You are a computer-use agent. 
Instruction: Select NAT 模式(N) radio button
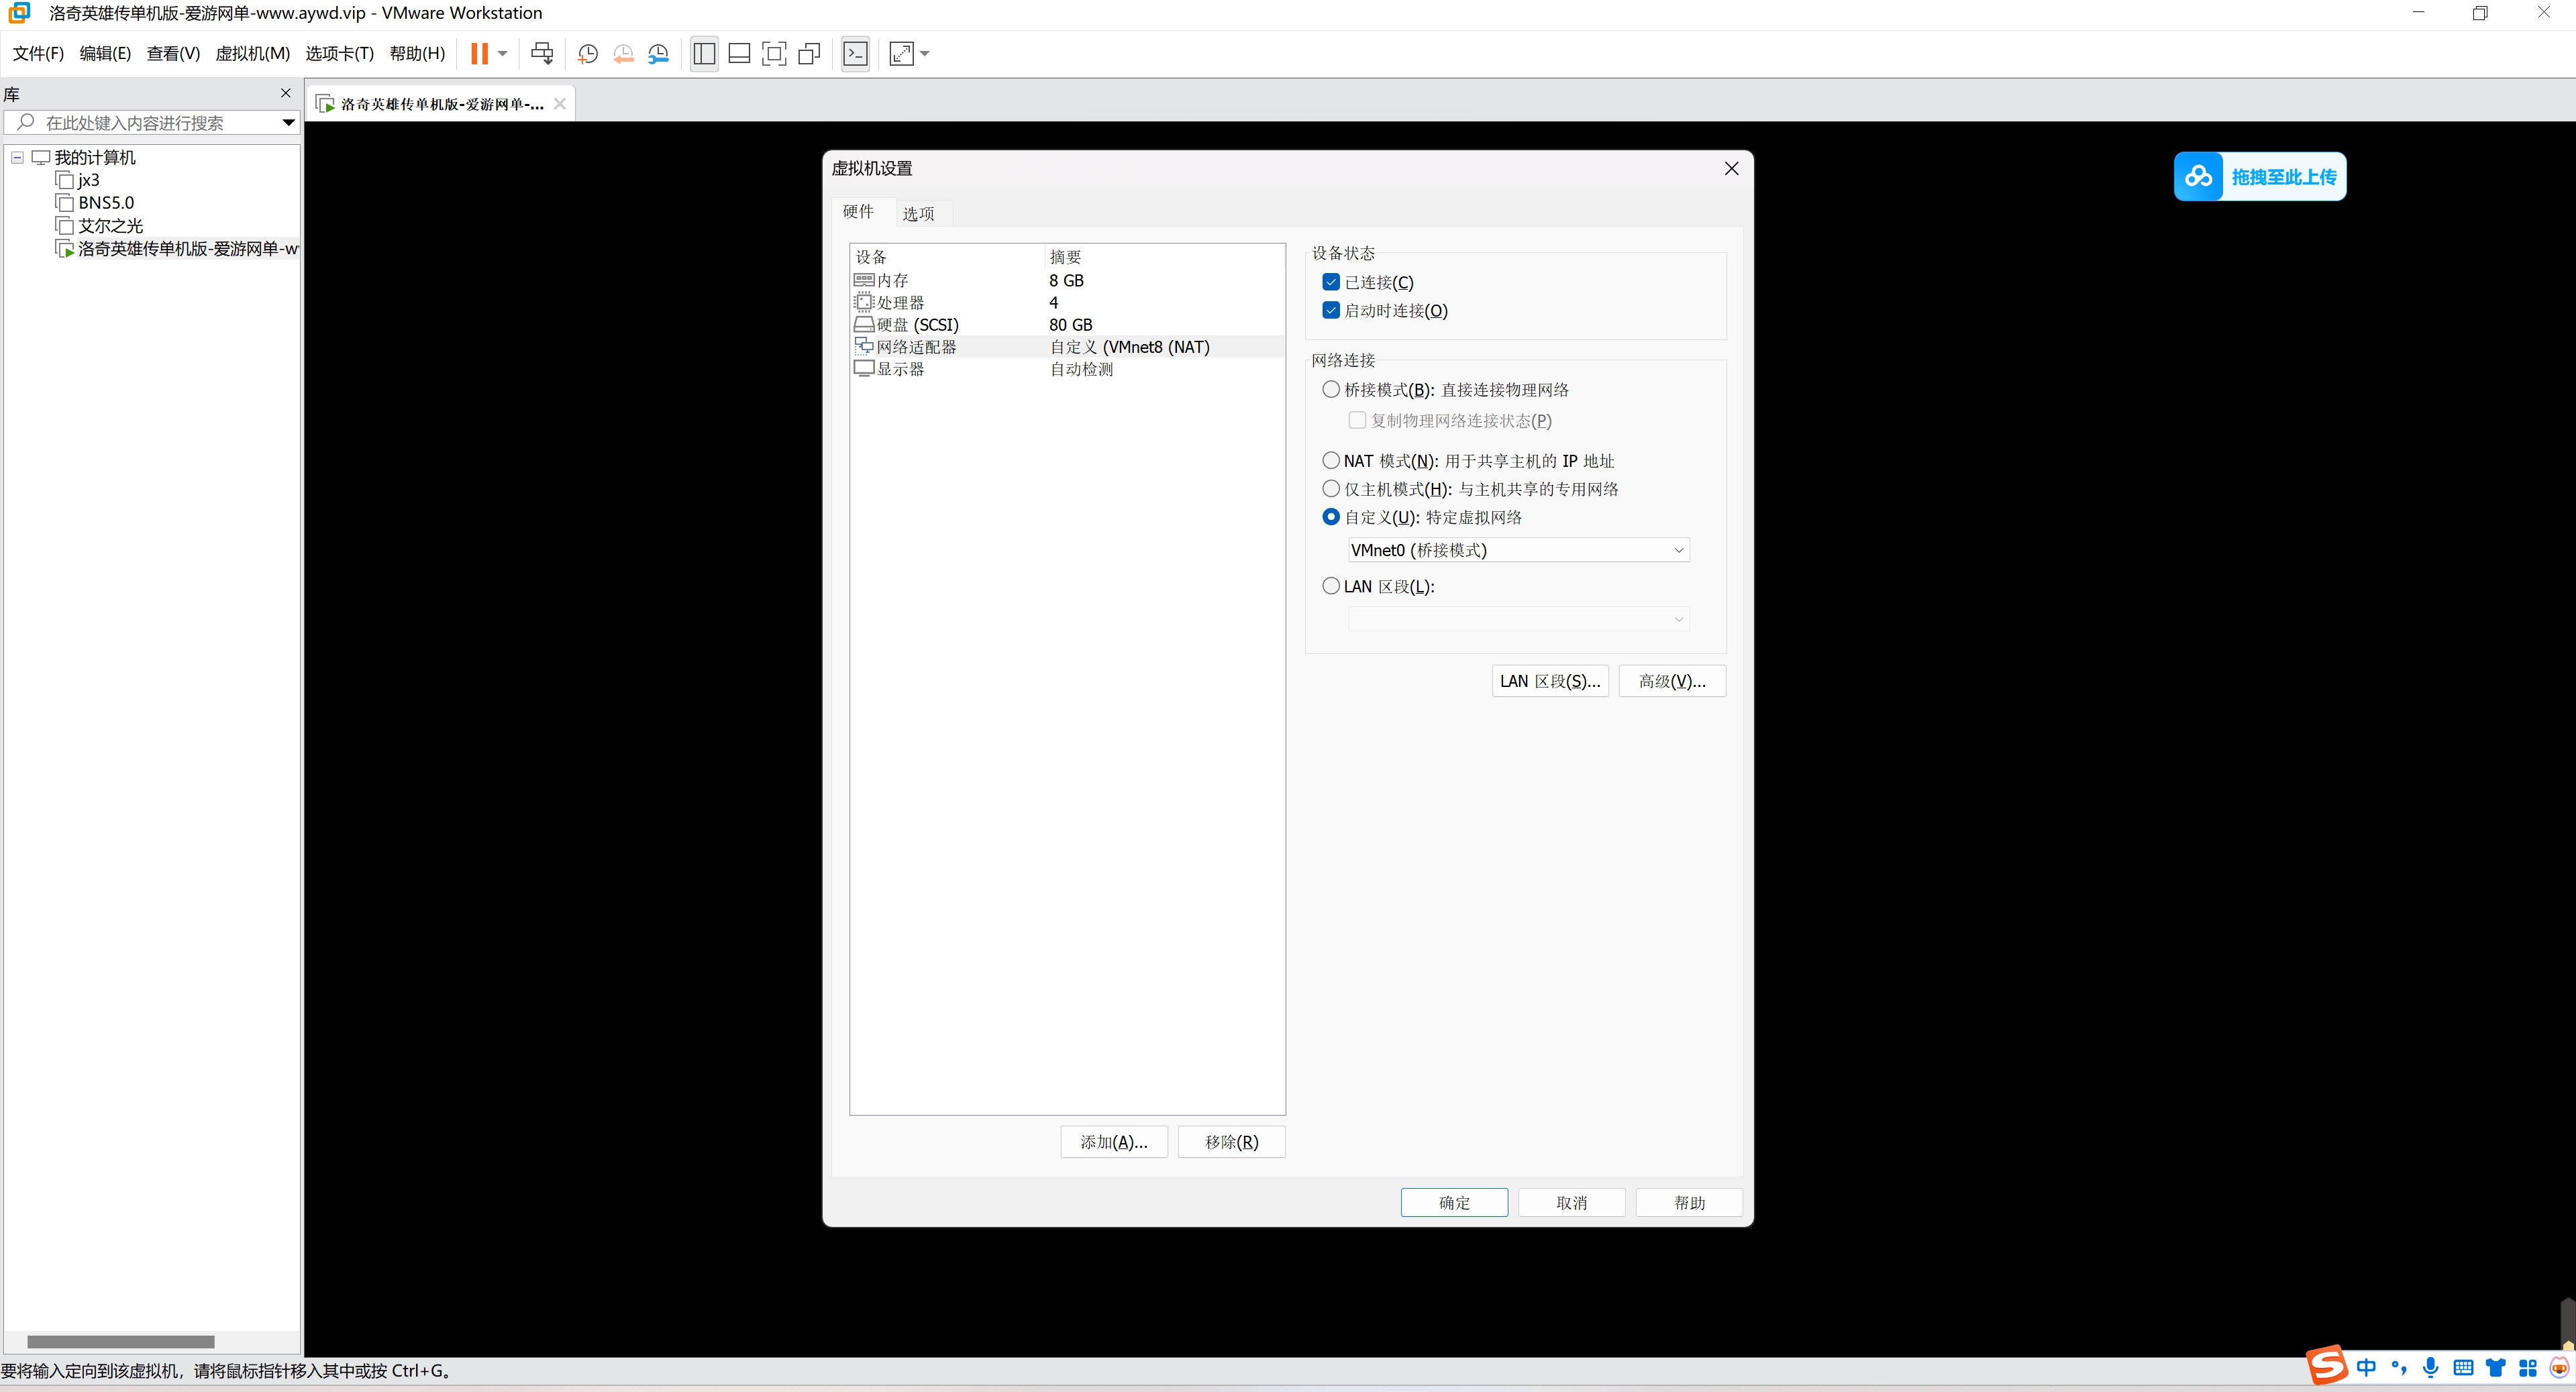[x=1331, y=460]
